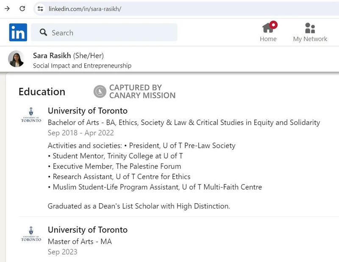Image resolution: width=339 pixels, height=262 pixels.
Task: Reload the page with the refresh icon
Action: point(22,8)
